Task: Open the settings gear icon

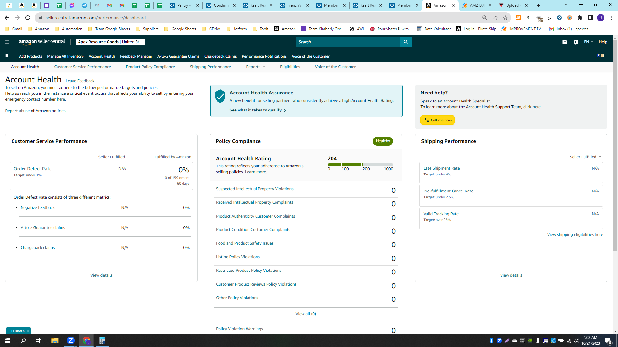Action: [x=576, y=42]
